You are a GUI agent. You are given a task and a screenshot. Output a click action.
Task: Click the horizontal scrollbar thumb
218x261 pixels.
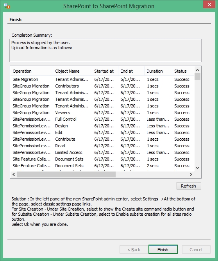(66, 174)
